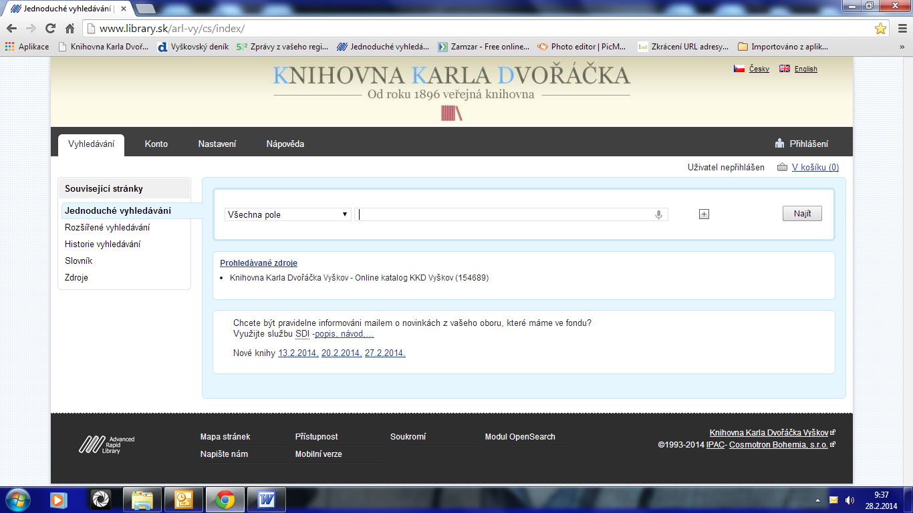Switch language to English
The image size is (913, 513).
(806, 69)
